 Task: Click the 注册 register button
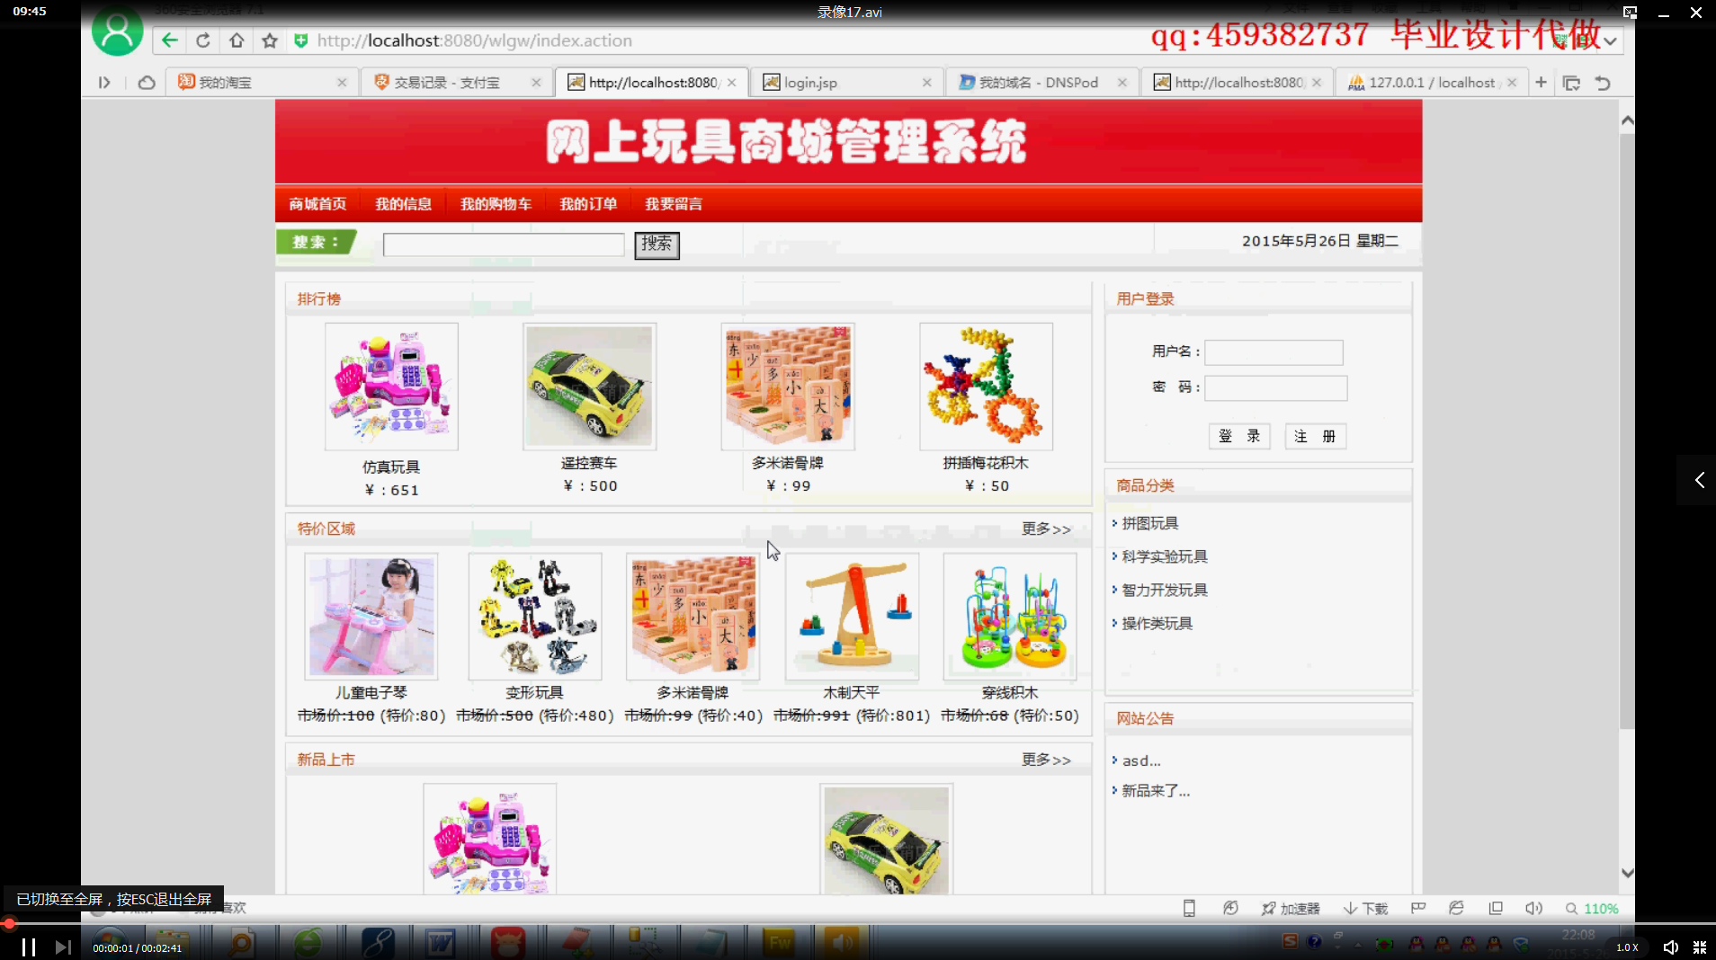point(1315,436)
